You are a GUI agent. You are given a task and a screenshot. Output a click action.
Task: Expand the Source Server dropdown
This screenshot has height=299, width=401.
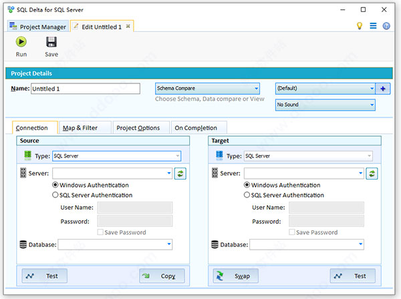click(x=169, y=173)
